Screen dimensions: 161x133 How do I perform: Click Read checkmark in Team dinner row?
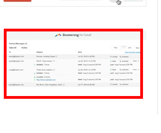111,61
